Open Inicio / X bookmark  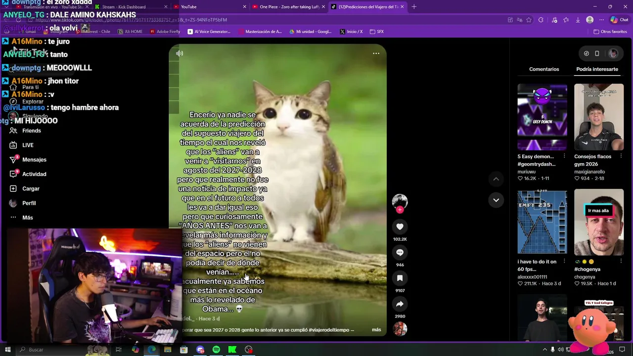(x=351, y=32)
